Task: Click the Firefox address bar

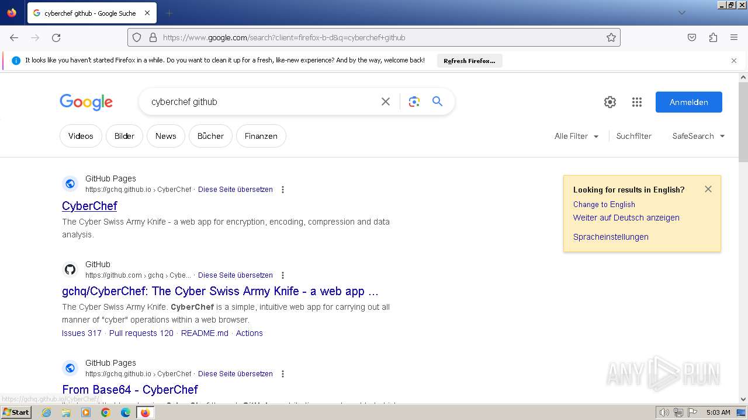Action: click(374, 37)
